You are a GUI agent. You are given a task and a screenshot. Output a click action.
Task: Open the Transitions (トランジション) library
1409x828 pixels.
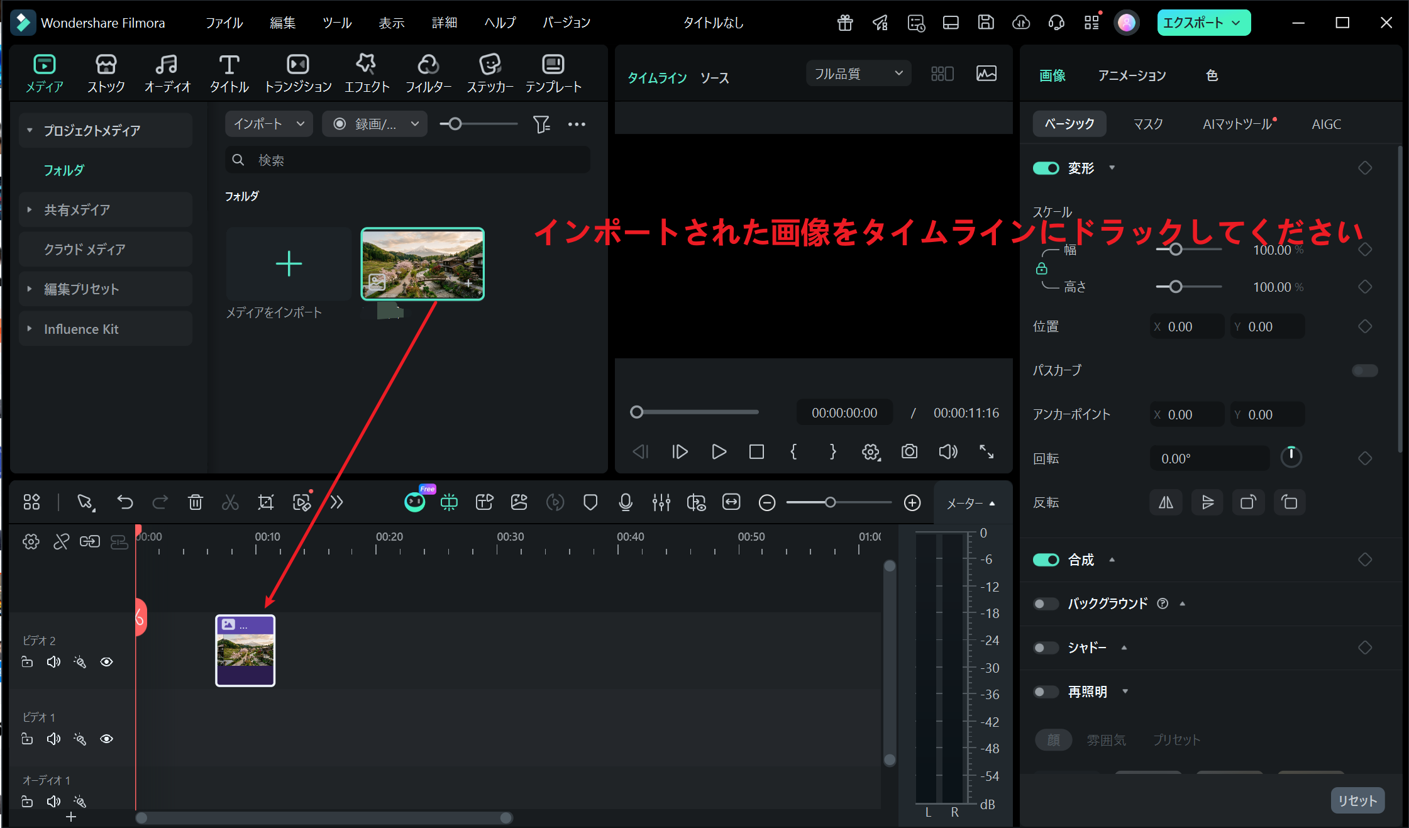[x=298, y=73]
